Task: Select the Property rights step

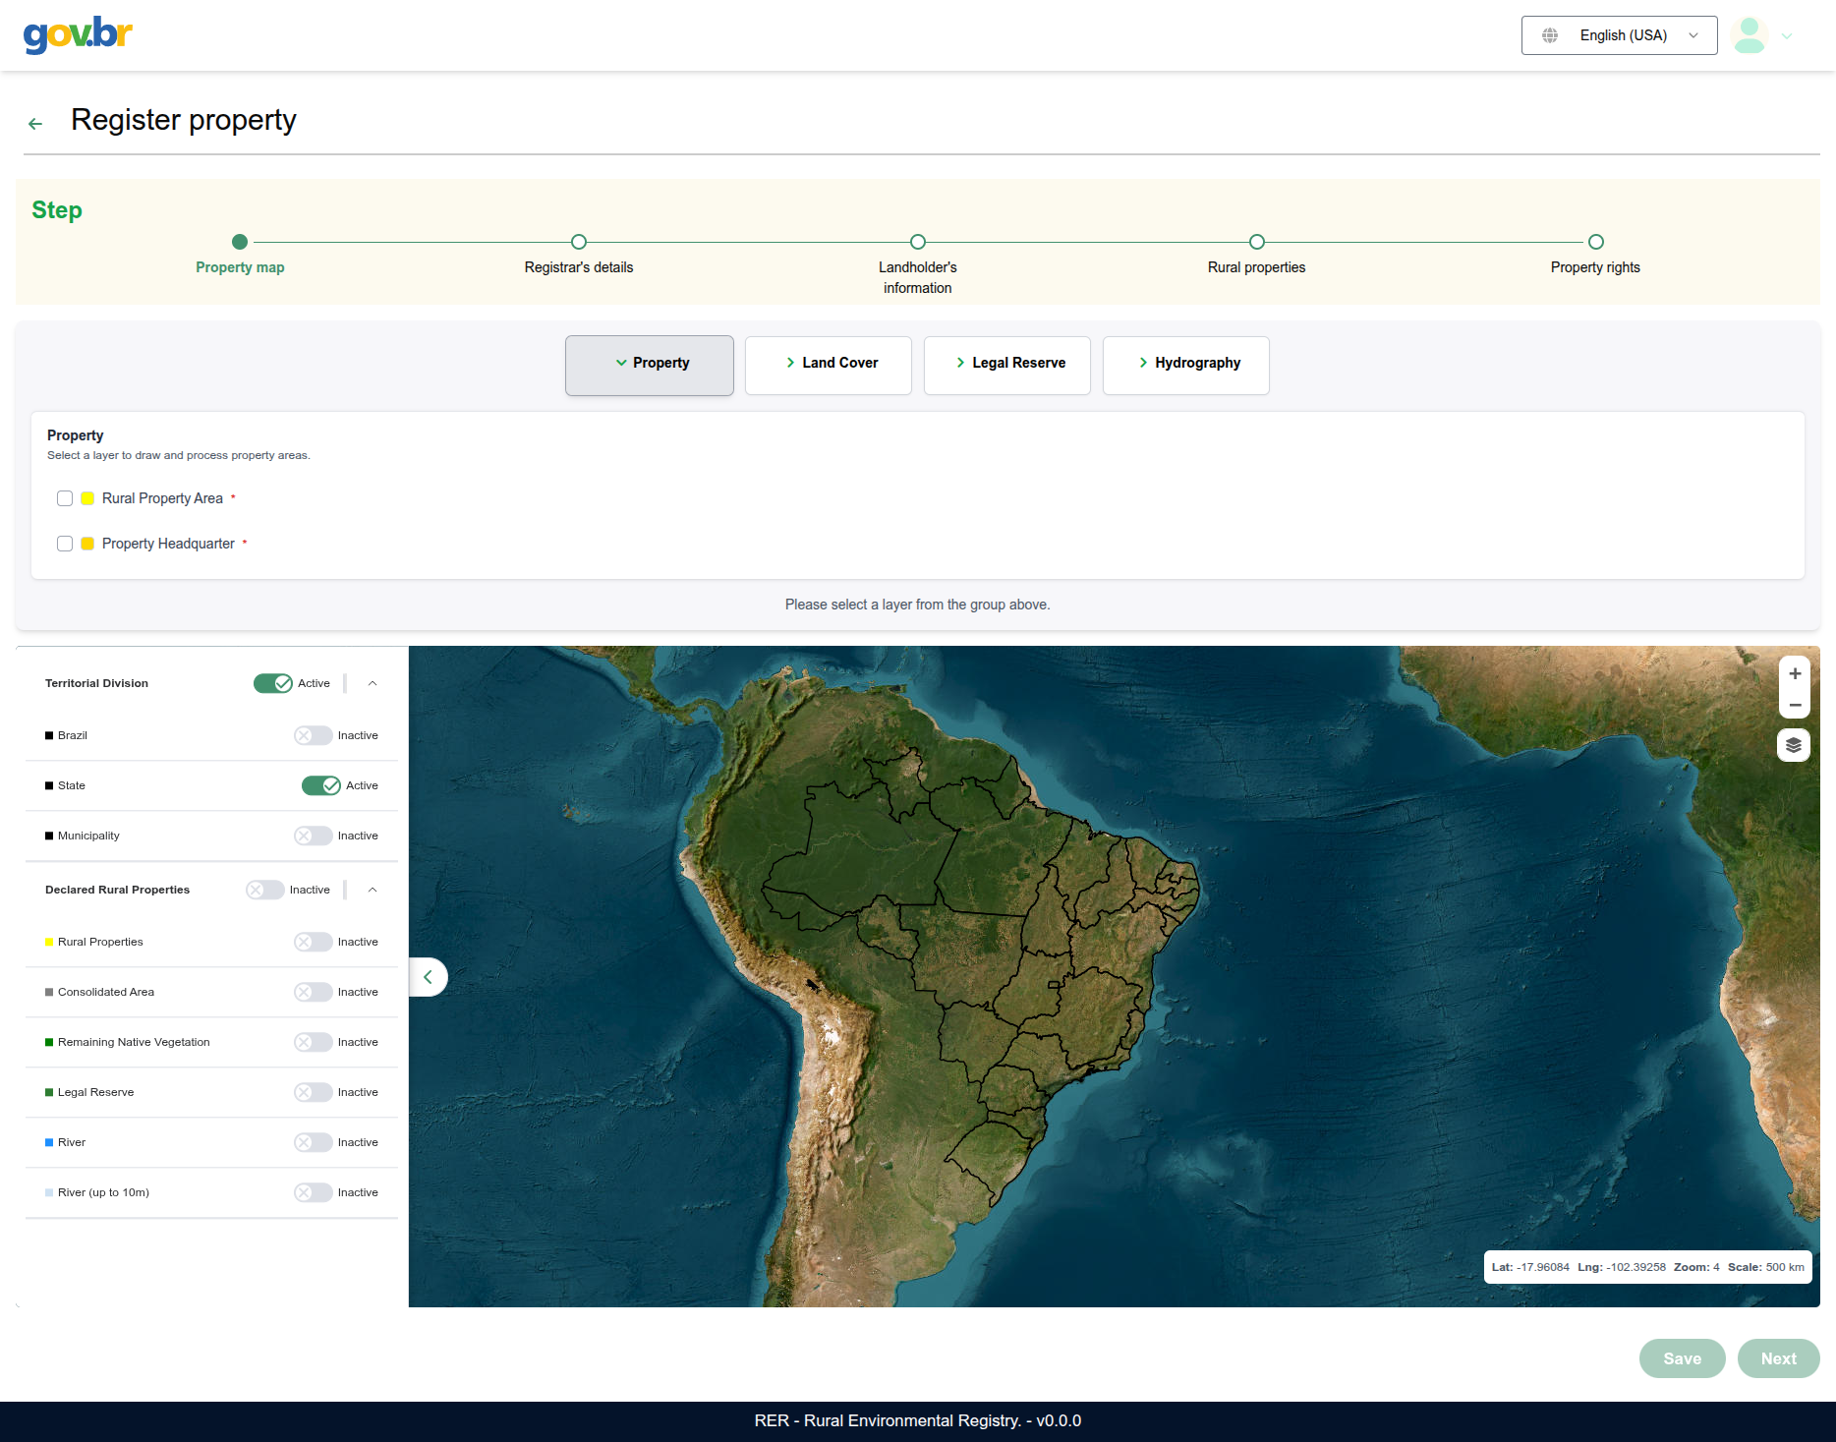Action: tap(1596, 242)
